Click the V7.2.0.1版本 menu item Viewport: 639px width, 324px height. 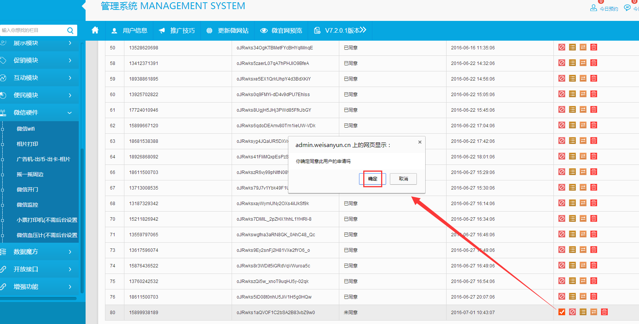point(340,30)
